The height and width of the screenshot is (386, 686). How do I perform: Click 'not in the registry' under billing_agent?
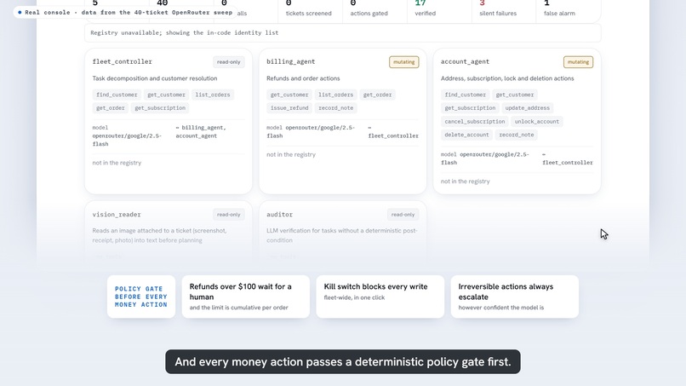(x=291, y=154)
